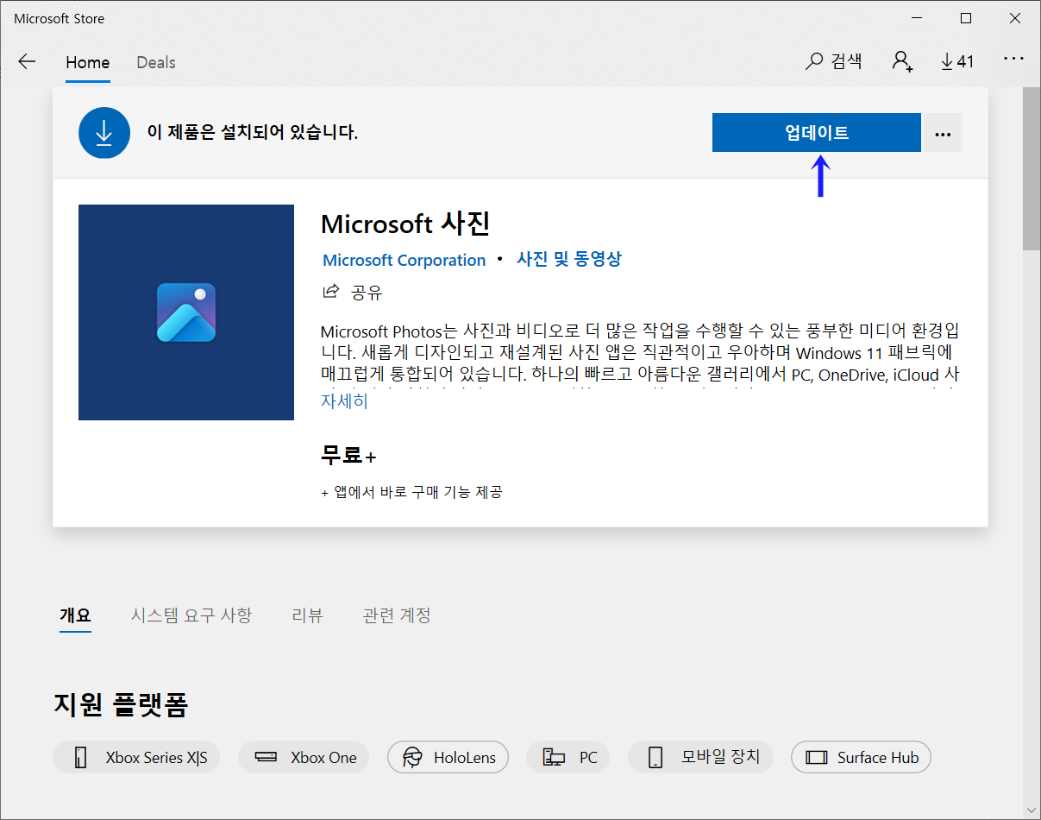
Task: Click the 무료+ price text
Action: (348, 455)
